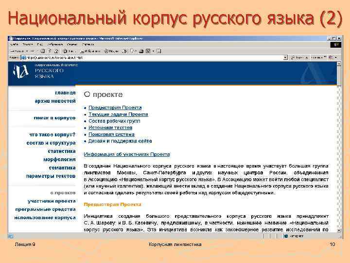The width and height of the screenshot is (350, 263).
Task: Open the 'архив новостей' sidebar link
Action: 55,101
